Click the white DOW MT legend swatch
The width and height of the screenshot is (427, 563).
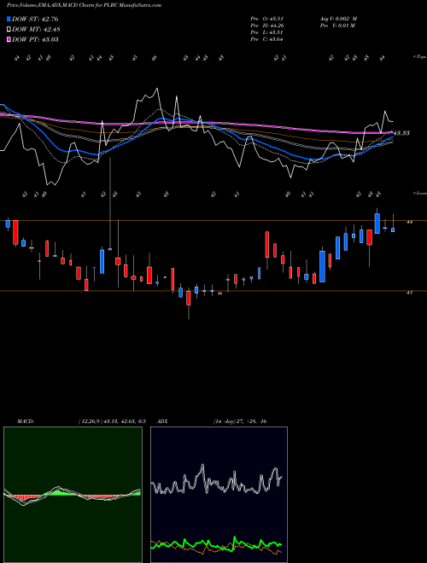(9, 30)
